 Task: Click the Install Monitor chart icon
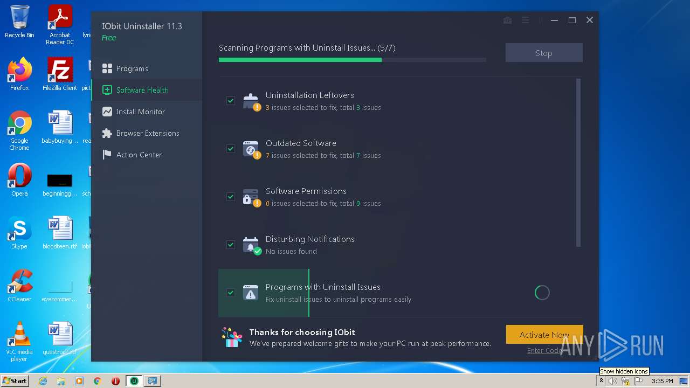coord(107,112)
